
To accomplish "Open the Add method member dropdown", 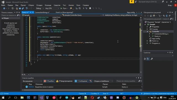I will click(x=122, y=15).
